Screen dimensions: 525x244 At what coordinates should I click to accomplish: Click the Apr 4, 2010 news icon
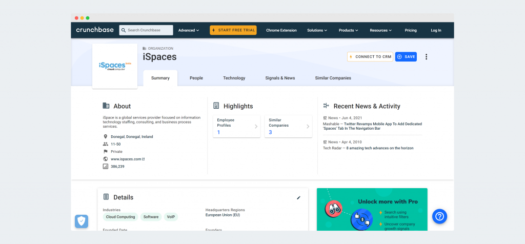325,142
